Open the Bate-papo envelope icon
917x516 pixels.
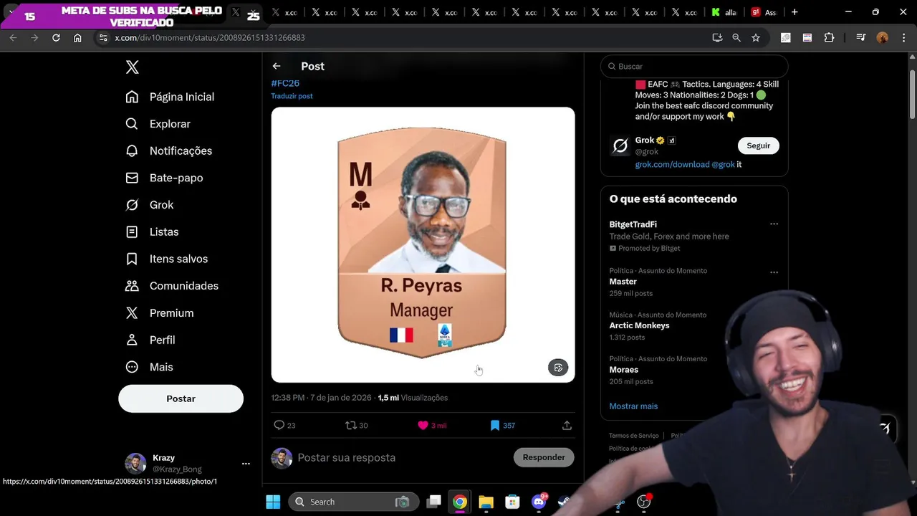pyautogui.click(x=132, y=178)
